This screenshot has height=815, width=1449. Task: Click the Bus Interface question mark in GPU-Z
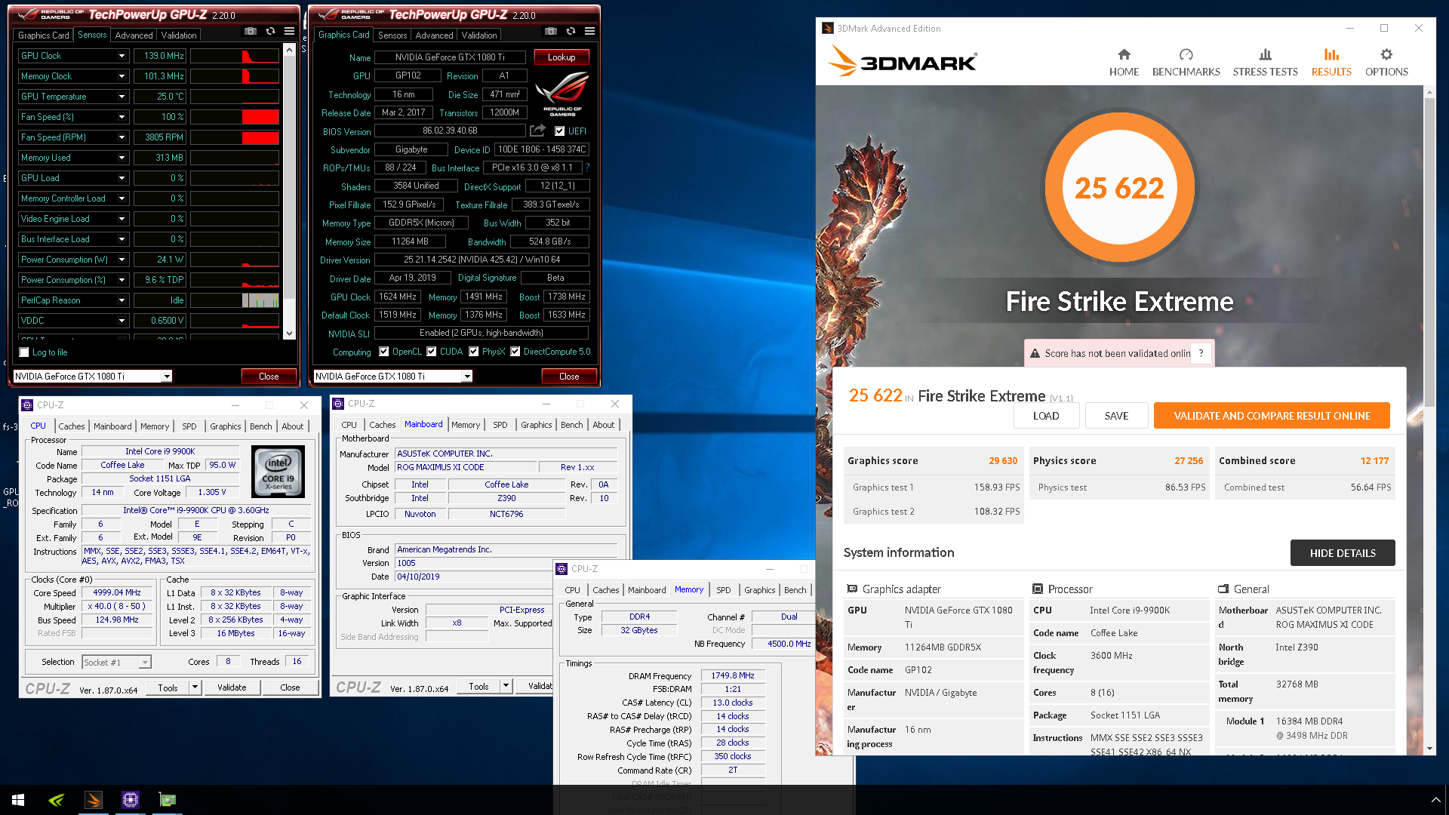coord(587,168)
